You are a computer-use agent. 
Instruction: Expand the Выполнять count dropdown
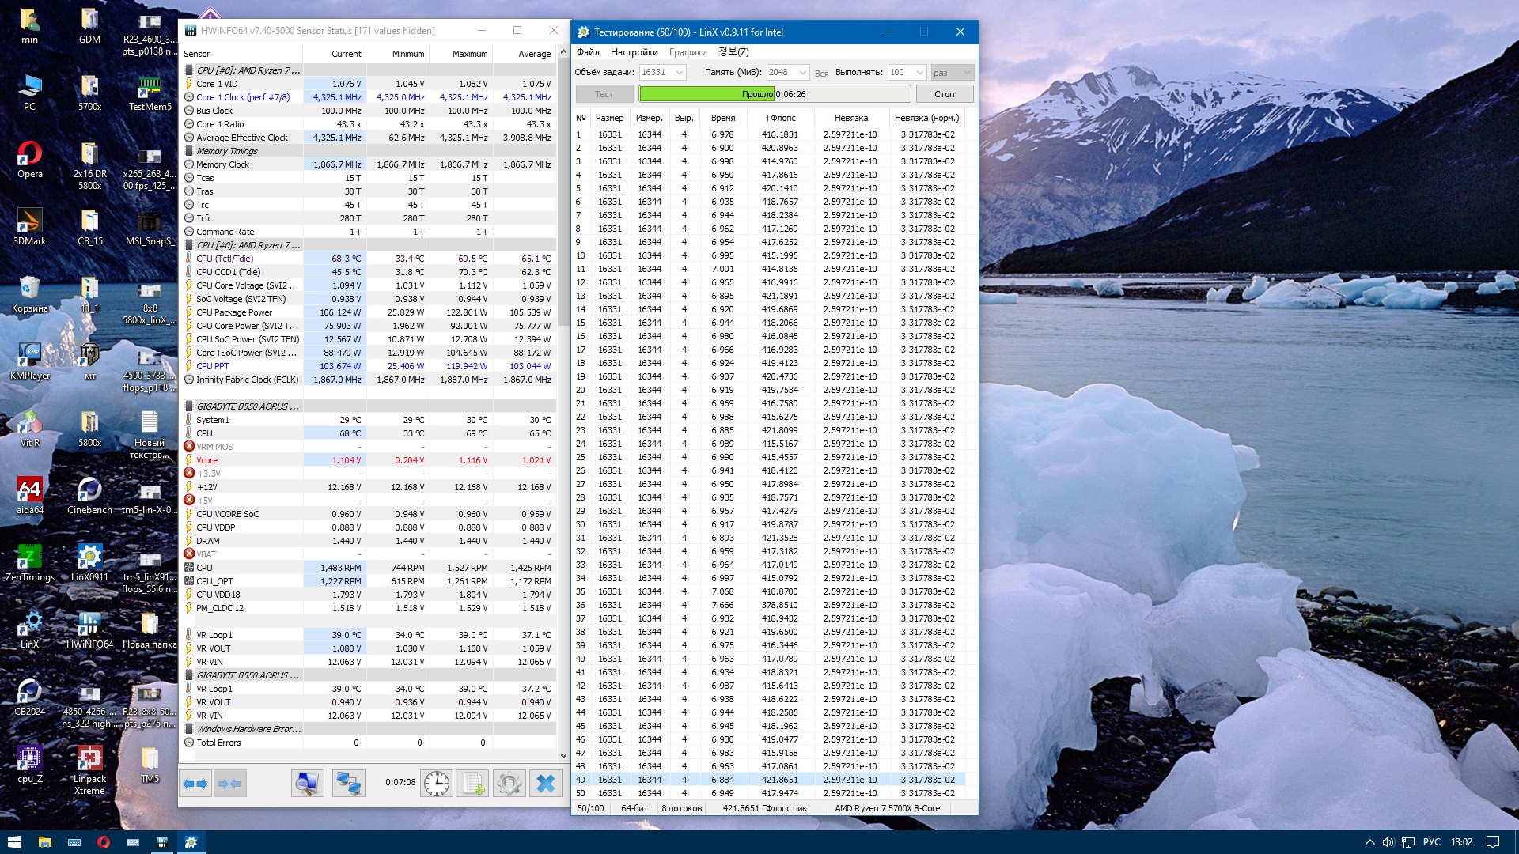tap(919, 73)
